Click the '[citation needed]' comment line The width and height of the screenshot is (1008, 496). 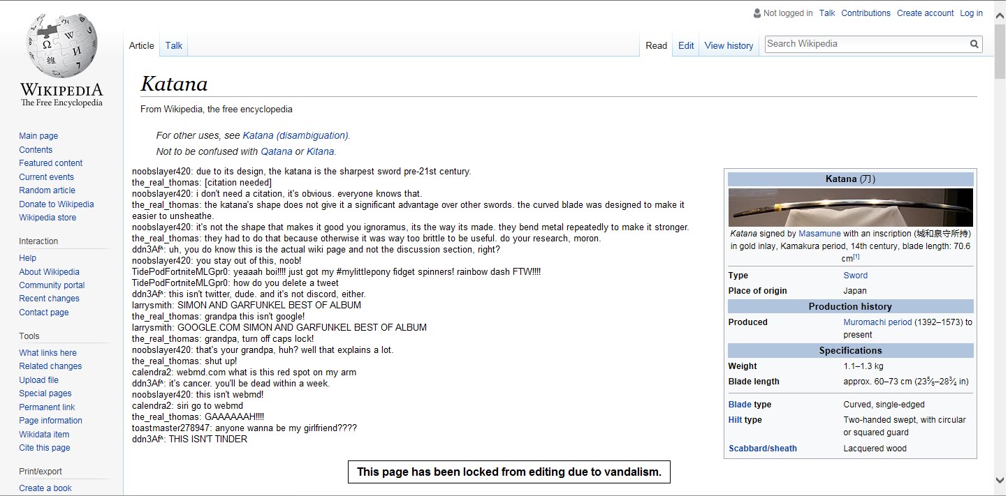(x=202, y=183)
